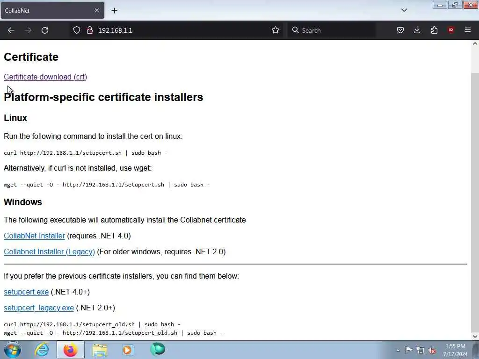479x359 pixels.
Task: Click the green round taskbar app icon
Action: point(158,349)
